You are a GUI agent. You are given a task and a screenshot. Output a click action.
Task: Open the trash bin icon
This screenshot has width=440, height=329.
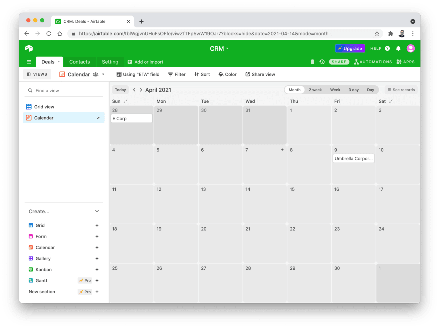[x=312, y=62]
